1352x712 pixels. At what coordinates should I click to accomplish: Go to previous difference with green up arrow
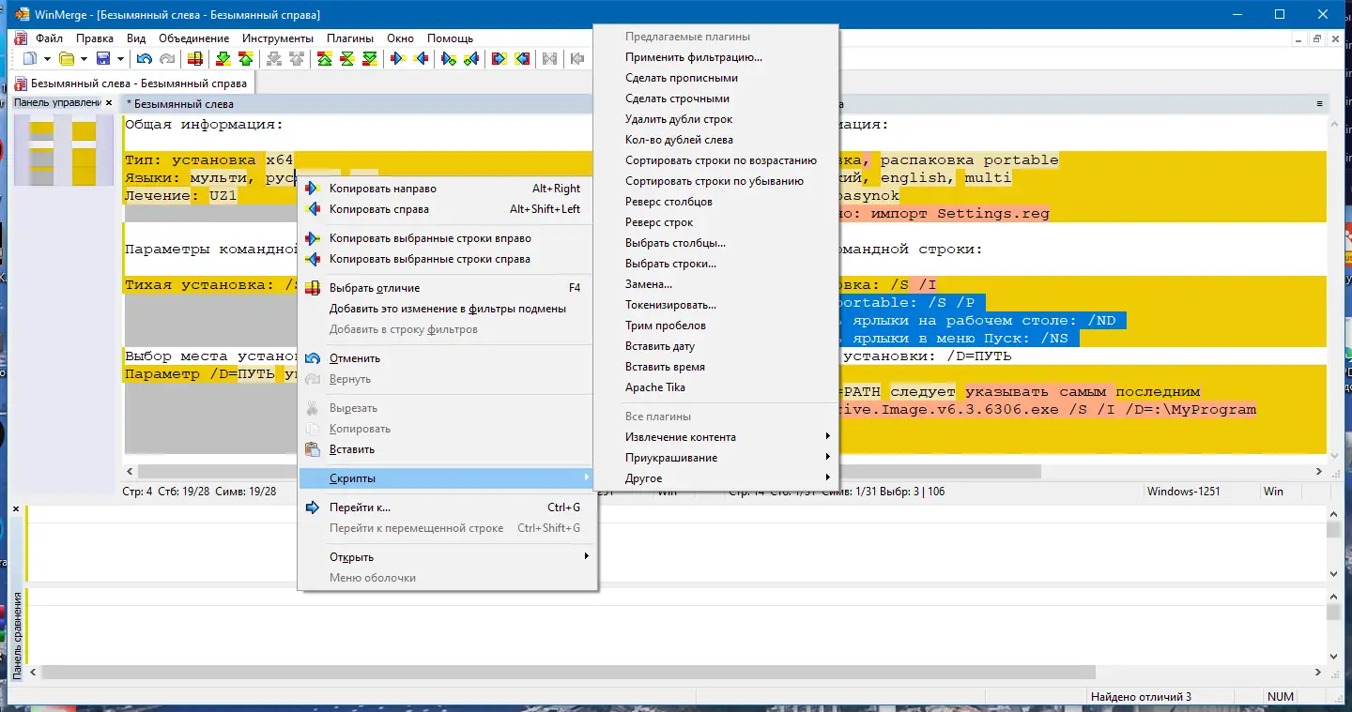(246, 59)
